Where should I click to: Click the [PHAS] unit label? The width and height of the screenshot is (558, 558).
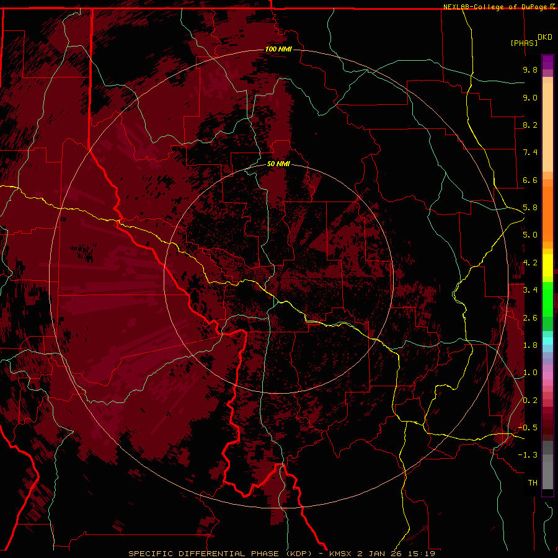tap(524, 43)
